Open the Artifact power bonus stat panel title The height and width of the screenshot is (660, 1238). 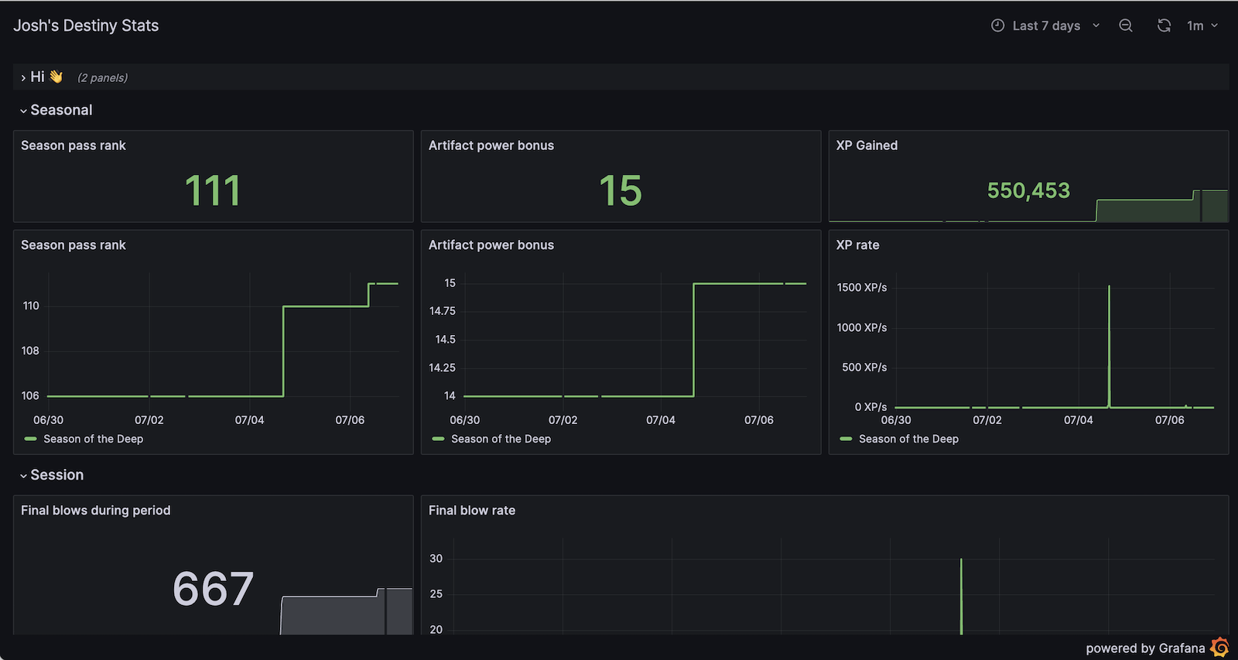tap(491, 145)
